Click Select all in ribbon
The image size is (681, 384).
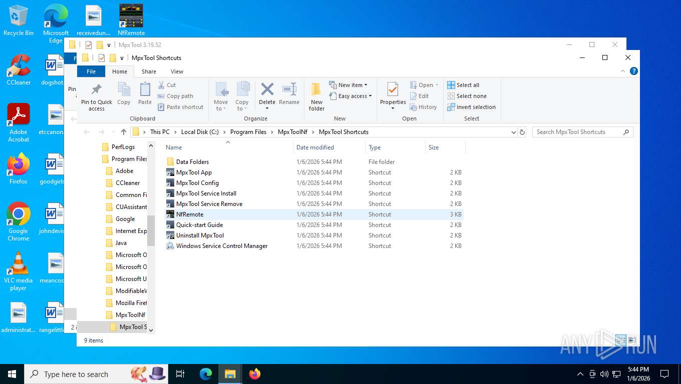coord(463,85)
